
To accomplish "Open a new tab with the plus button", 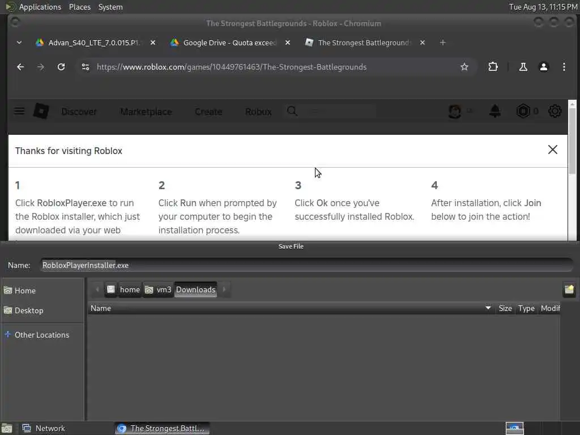I will (x=442, y=43).
